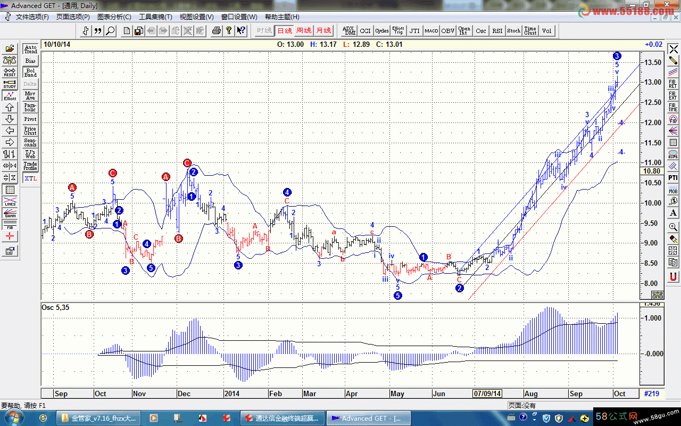This screenshot has width=681, height=426.
Task: Open the 窗口设置(W) menu
Action: coord(239,17)
